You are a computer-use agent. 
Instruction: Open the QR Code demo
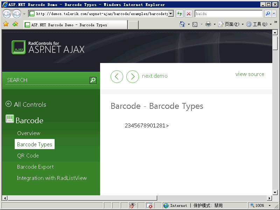[x=28, y=155]
